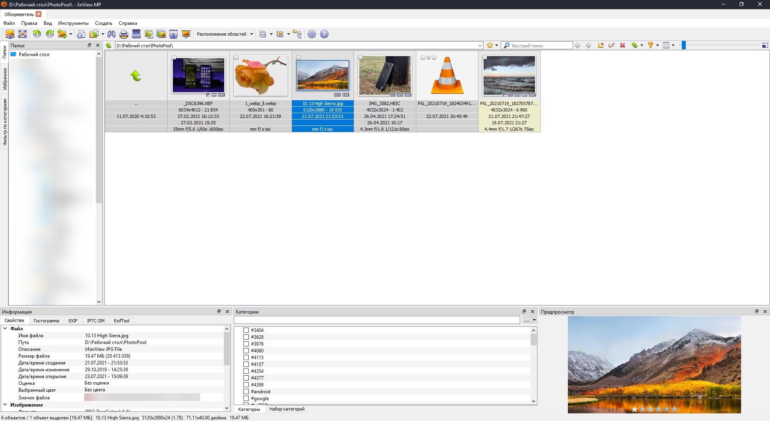This screenshot has height=421, width=770.
Task: Click the maximize thumbnail size icon
Action: click(x=765, y=45)
